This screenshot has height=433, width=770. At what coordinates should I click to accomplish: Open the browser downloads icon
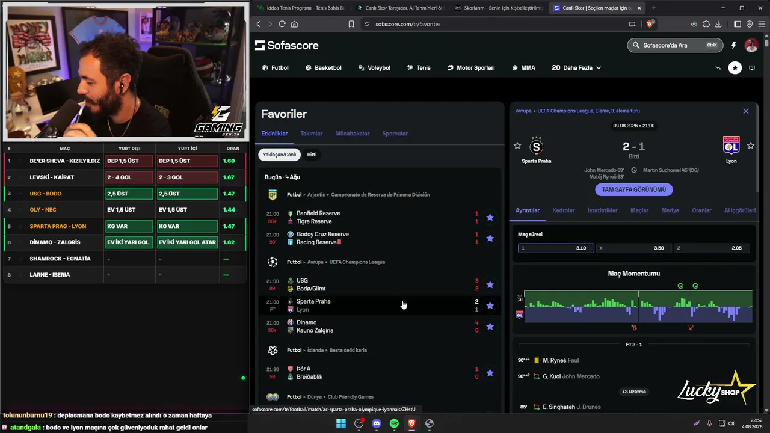click(718, 24)
